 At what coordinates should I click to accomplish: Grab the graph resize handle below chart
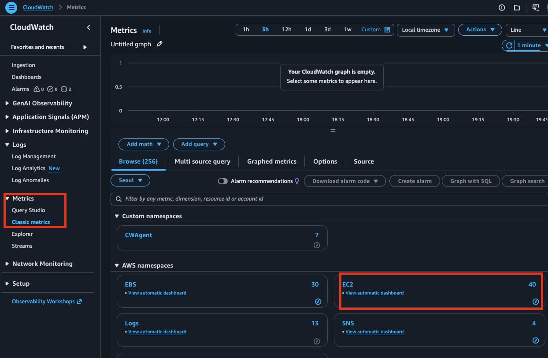click(x=333, y=131)
